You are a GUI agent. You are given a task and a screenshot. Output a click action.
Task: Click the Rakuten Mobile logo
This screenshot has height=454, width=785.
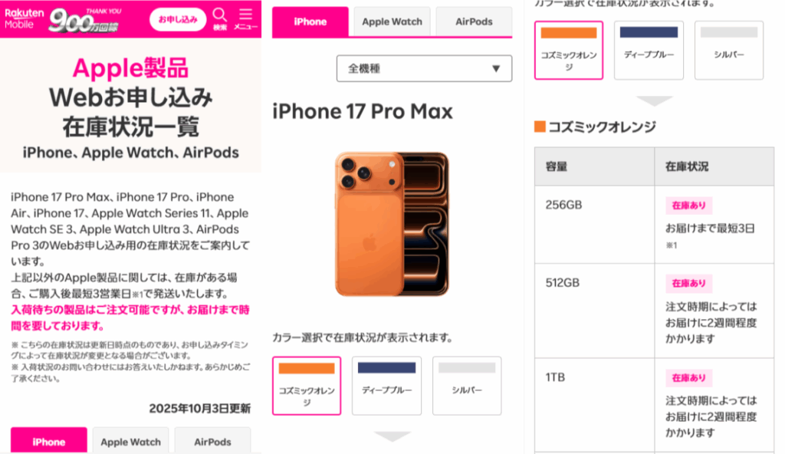[24, 19]
